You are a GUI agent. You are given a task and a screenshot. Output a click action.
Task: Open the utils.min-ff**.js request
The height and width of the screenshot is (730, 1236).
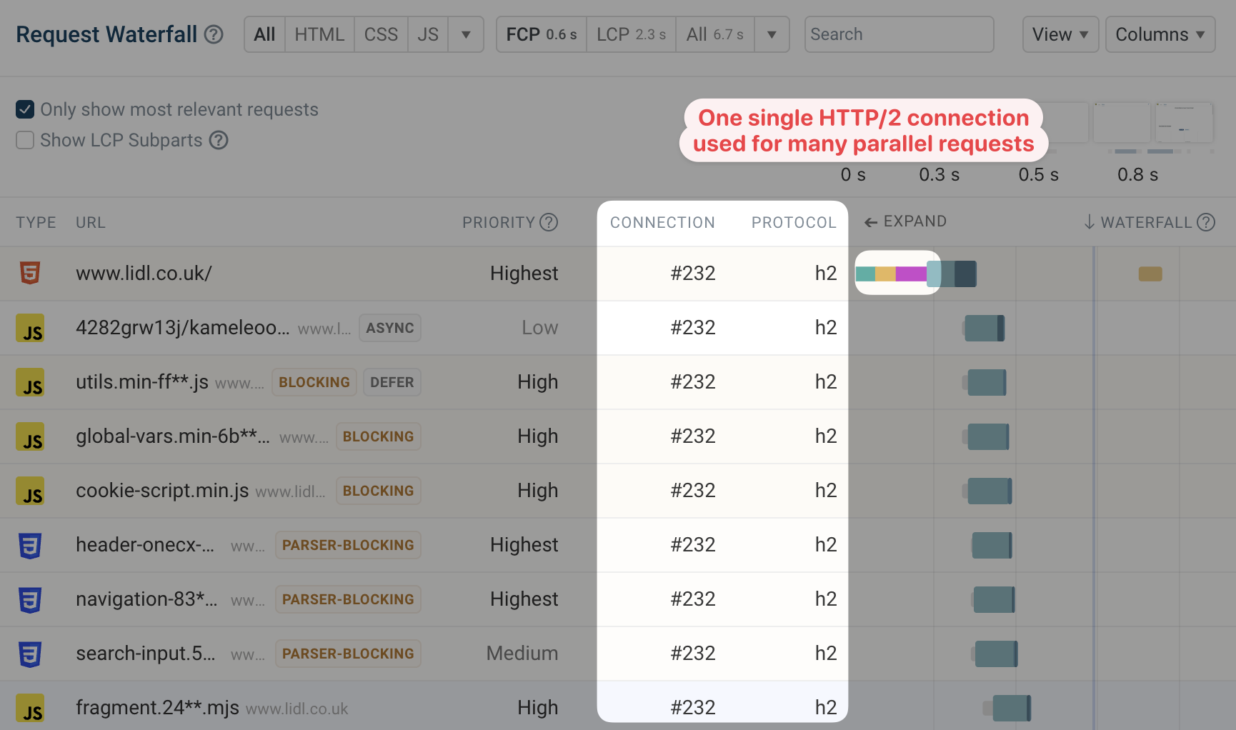pos(142,381)
